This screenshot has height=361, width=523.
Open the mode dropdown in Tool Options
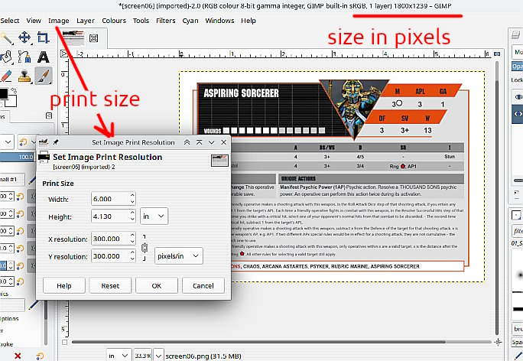pos(7,142)
